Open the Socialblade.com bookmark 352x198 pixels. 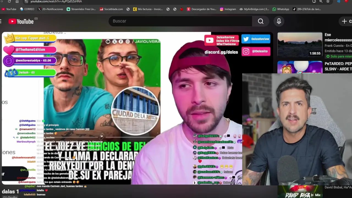(111, 9)
